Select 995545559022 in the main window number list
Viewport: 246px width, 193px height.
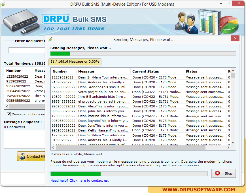18,101
